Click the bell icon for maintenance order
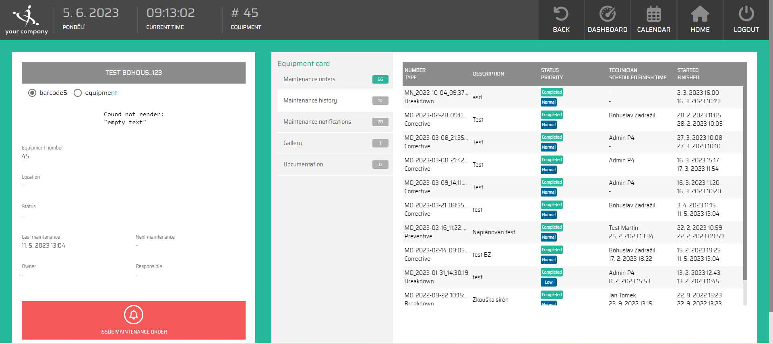Screen dimensions: 773x344 point(134,315)
